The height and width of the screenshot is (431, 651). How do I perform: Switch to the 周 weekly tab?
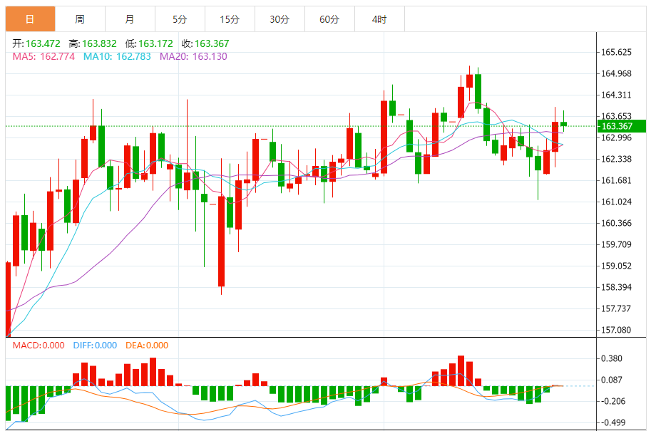(80, 19)
